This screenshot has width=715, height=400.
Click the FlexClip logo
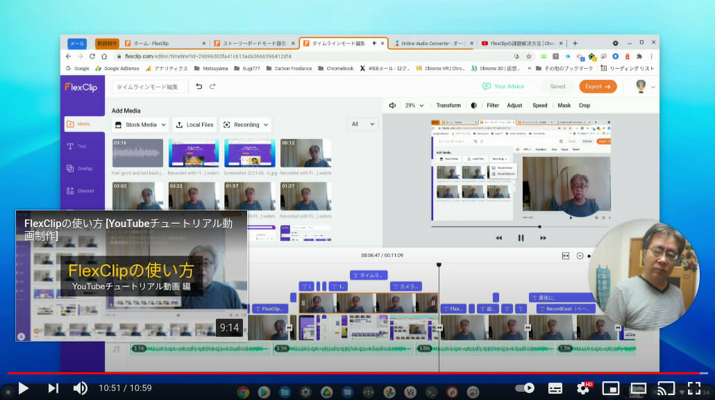point(81,87)
